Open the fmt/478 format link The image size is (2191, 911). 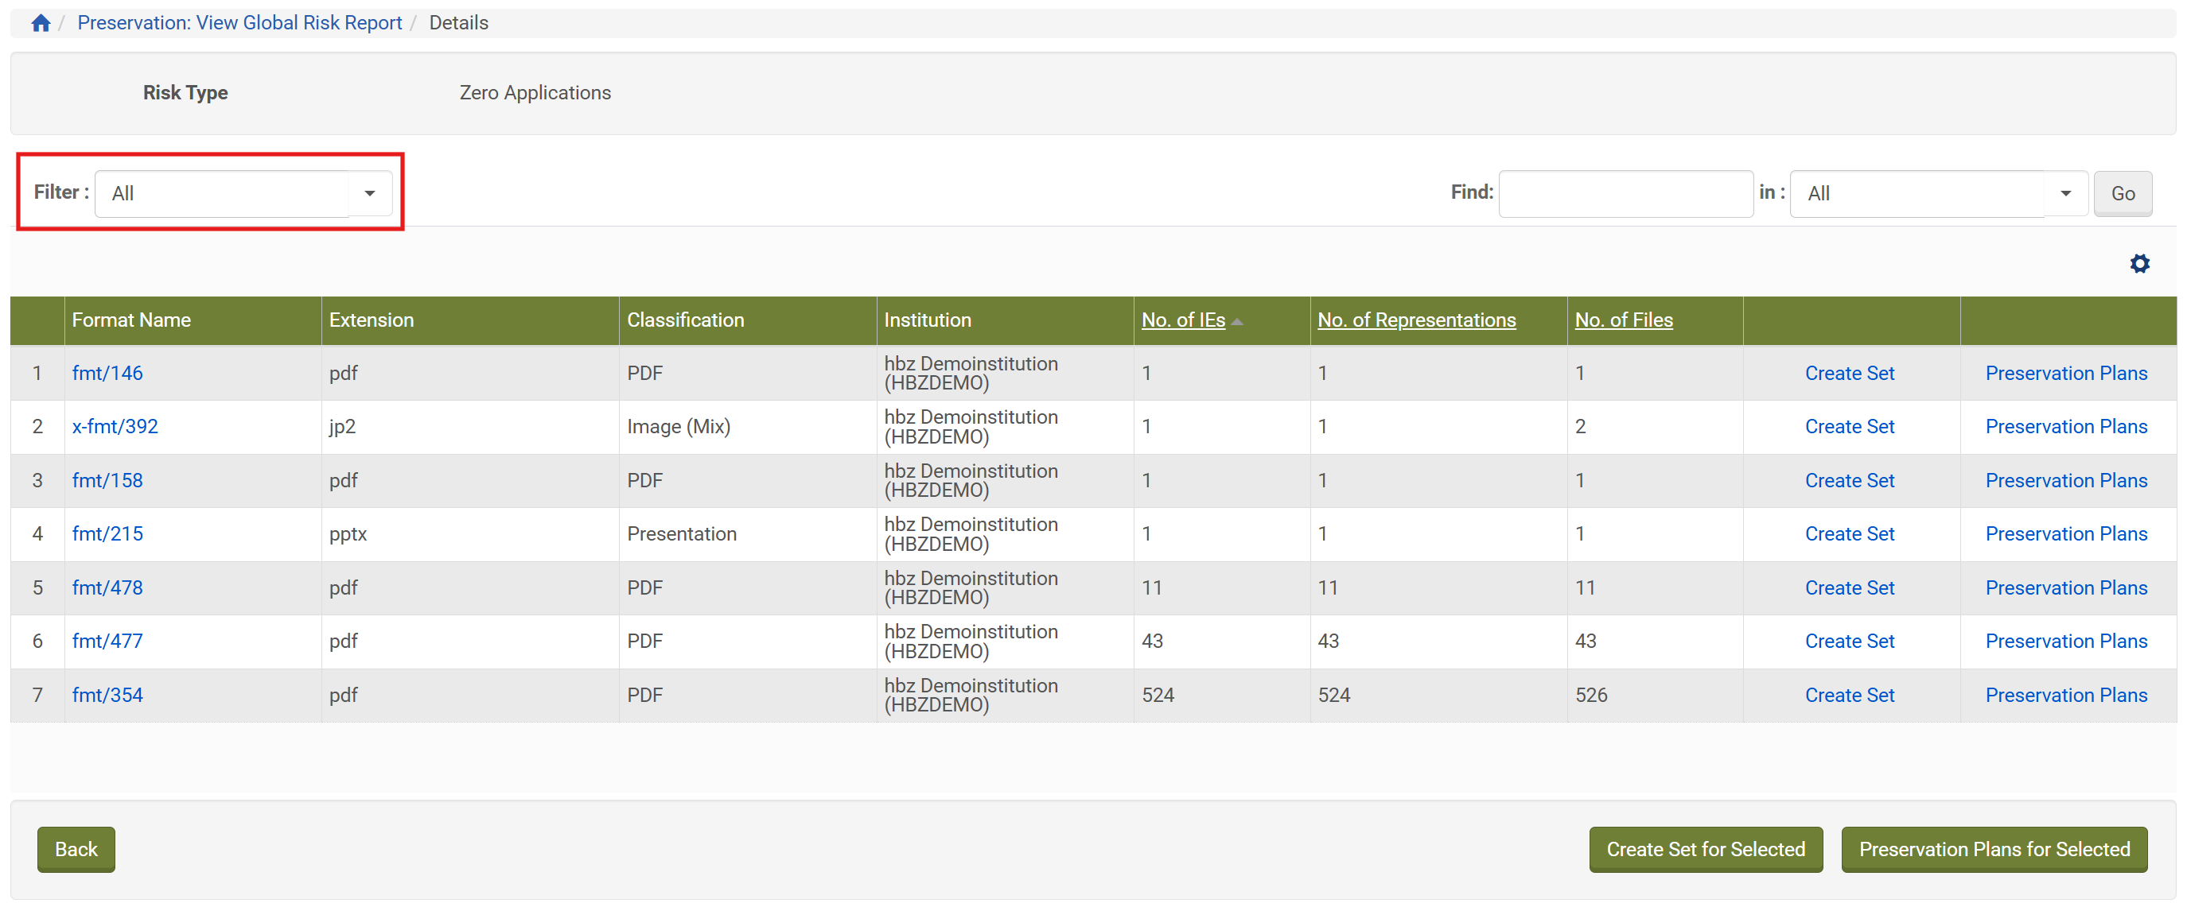107,587
